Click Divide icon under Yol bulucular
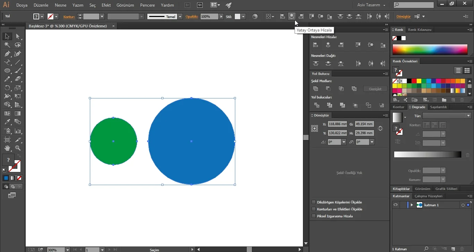 pyautogui.click(x=316, y=105)
